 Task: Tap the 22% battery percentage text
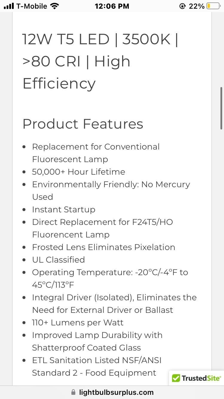(197, 6)
